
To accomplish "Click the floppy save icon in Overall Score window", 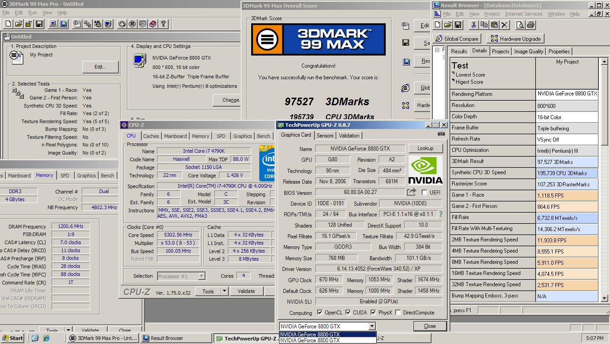I will [x=405, y=43].
